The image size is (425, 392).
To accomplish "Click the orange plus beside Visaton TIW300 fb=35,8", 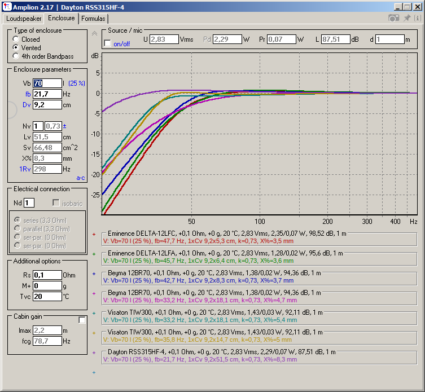I will pos(94,333).
